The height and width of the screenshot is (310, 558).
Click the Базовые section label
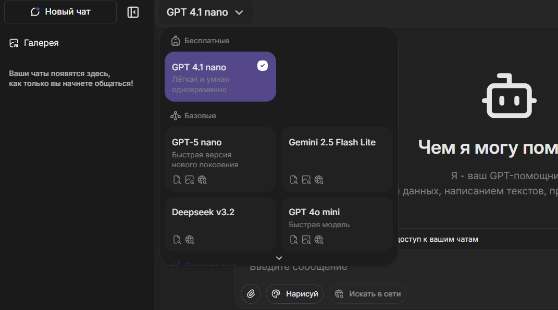pyautogui.click(x=200, y=116)
